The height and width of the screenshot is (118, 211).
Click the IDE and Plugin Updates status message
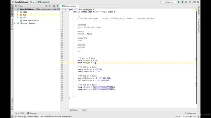(43, 117)
